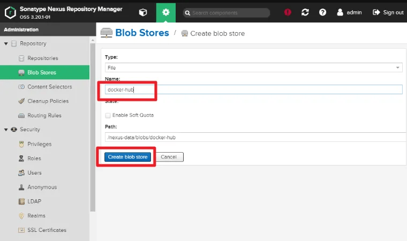Open the Help question mark icon
Screen dimensions: 407x241
[322, 12]
